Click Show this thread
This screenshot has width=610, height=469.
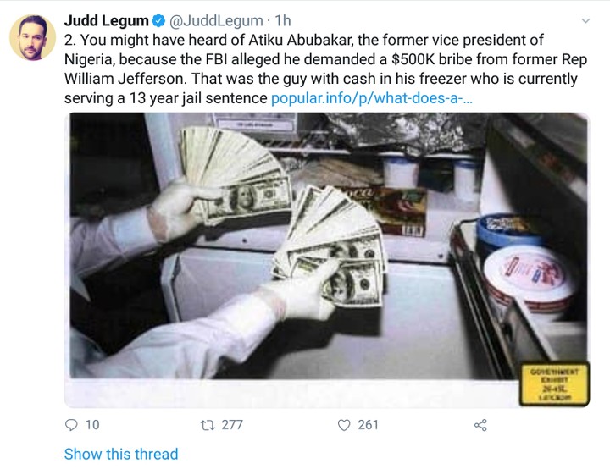pyautogui.click(x=121, y=454)
